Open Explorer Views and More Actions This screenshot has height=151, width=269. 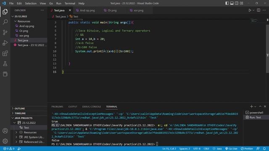pos(42,10)
